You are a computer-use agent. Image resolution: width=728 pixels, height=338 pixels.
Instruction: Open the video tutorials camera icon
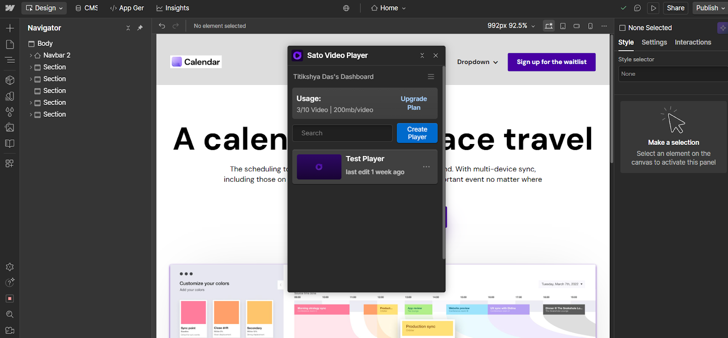[10, 330]
